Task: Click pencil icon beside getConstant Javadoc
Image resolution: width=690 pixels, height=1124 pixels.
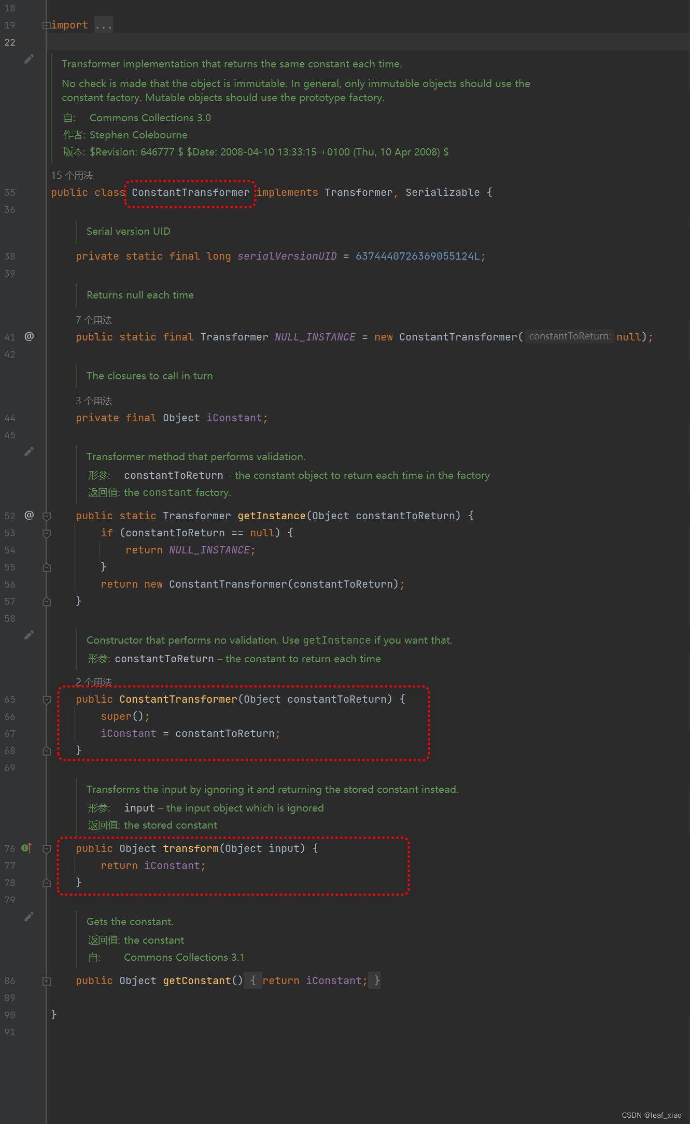Action: (x=29, y=917)
